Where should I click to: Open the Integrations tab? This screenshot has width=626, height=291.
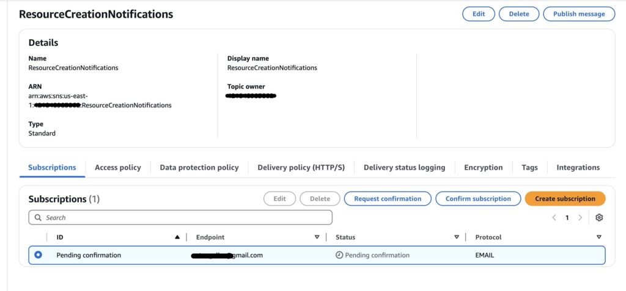click(x=578, y=167)
